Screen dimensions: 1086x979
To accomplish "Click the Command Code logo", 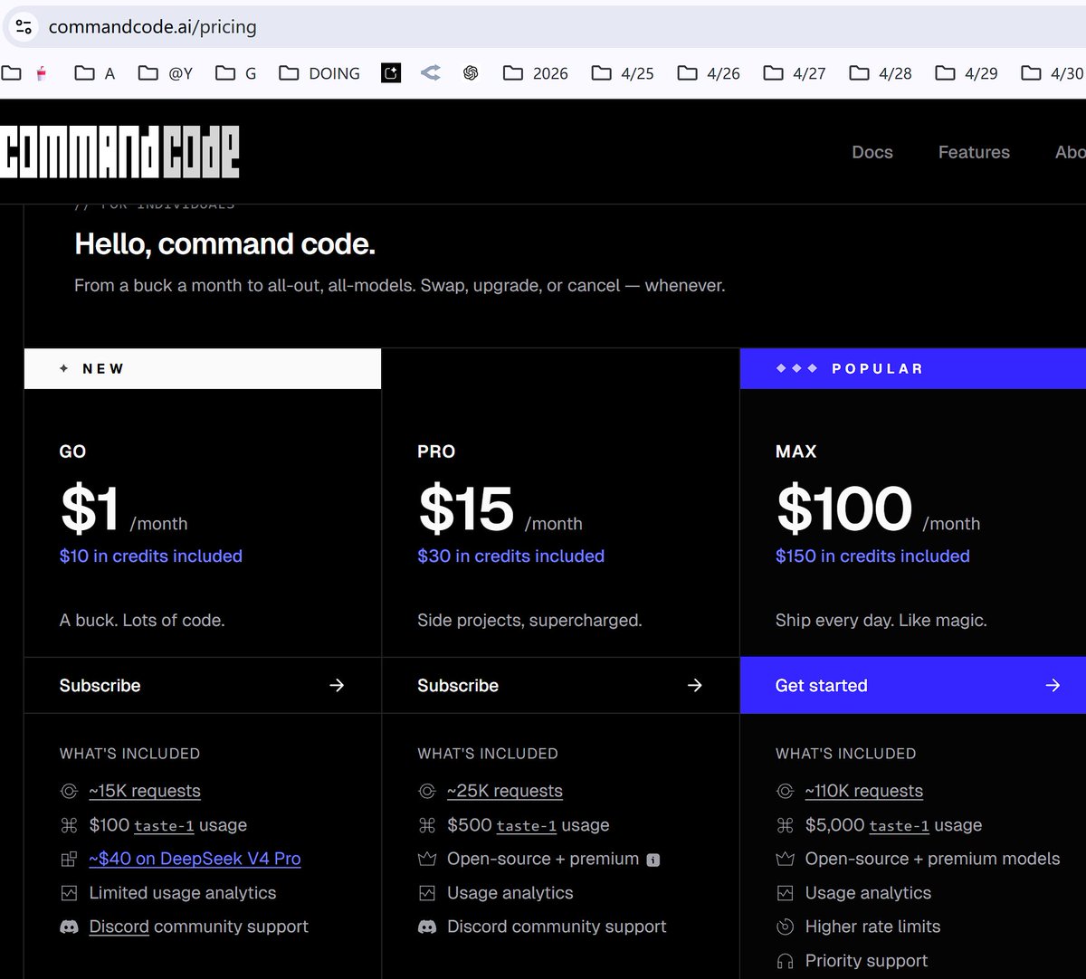I will coord(119,152).
